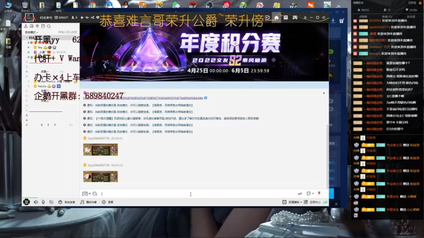Click the free speech mode button
This screenshot has width=424, height=238.
click(x=67, y=202)
